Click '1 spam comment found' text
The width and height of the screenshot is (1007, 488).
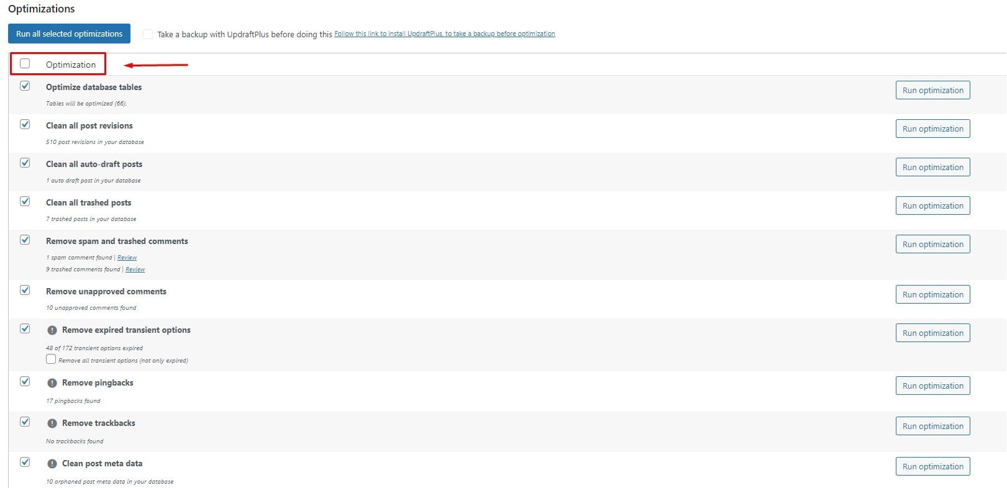click(79, 258)
